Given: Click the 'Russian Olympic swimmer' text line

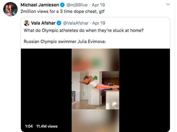Looking at the screenshot, I should click(x=65, y=42).
